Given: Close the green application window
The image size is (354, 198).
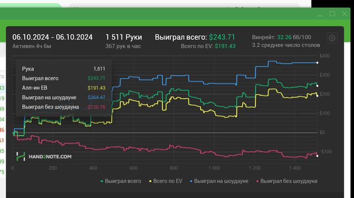Looking at the screenshot, I should [344, 14].
